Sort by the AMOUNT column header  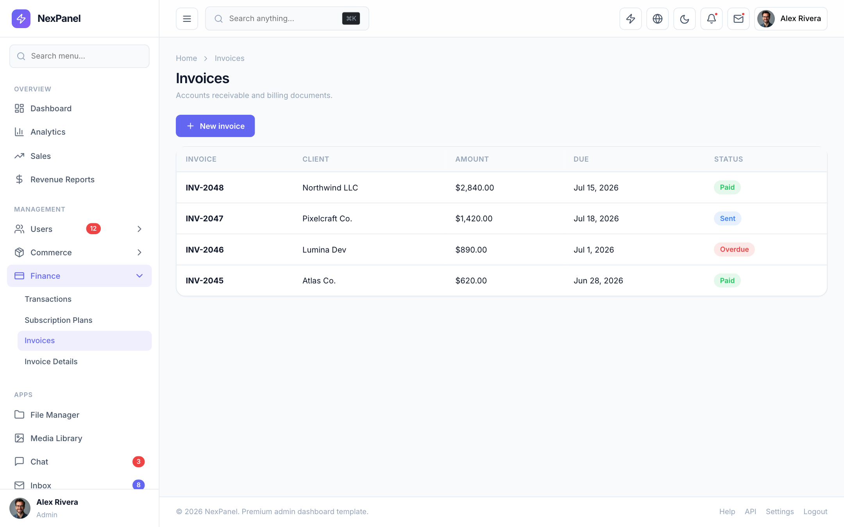coord(472,159)
